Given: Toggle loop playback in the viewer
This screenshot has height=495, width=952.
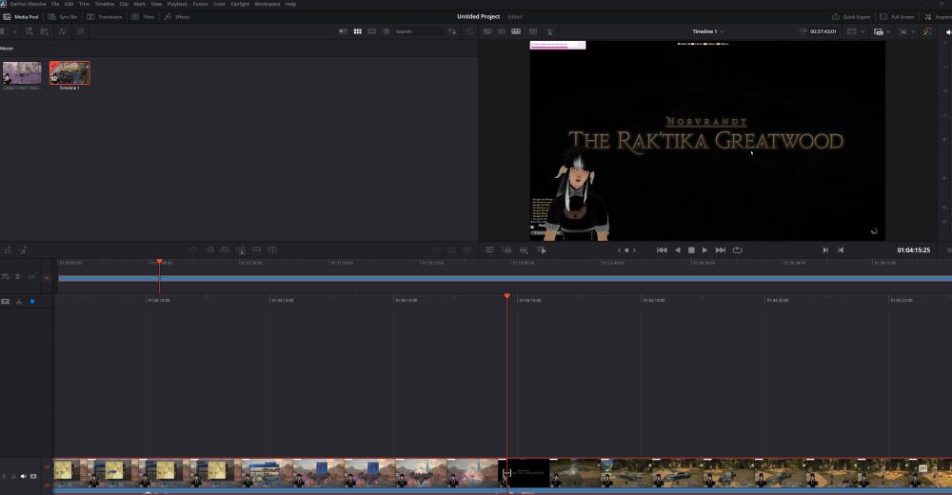Looking at the screenshot, I should tap(737, 249).
